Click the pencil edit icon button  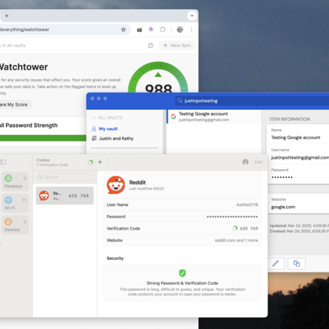coord(276,263)
